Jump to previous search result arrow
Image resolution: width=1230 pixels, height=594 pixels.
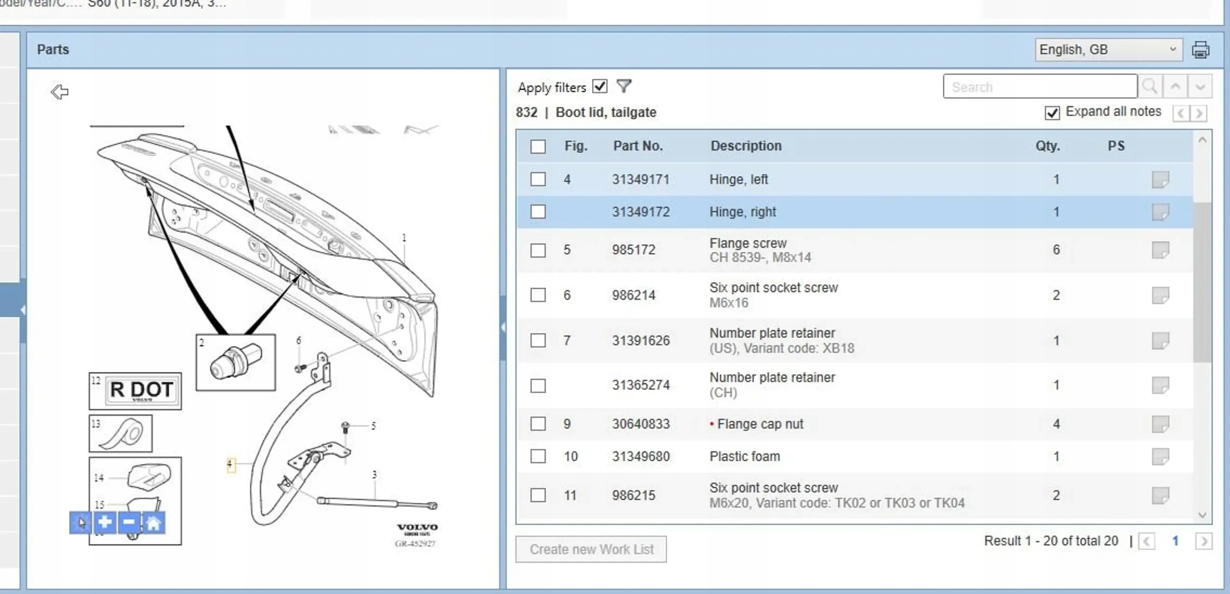coord(1175,87)
